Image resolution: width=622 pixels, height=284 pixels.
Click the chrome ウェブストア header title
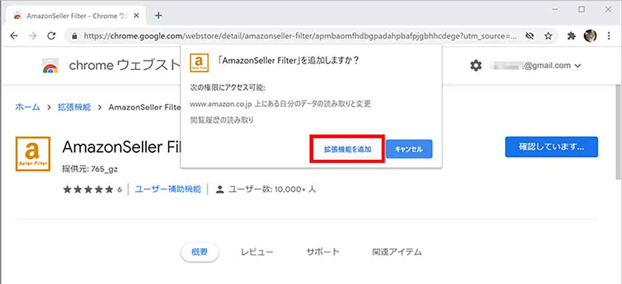(x=124, y=66)
